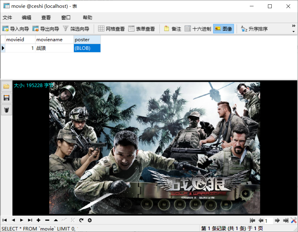Go to previous page arrow
Screen dimensions: 298x232
point(261,220)
